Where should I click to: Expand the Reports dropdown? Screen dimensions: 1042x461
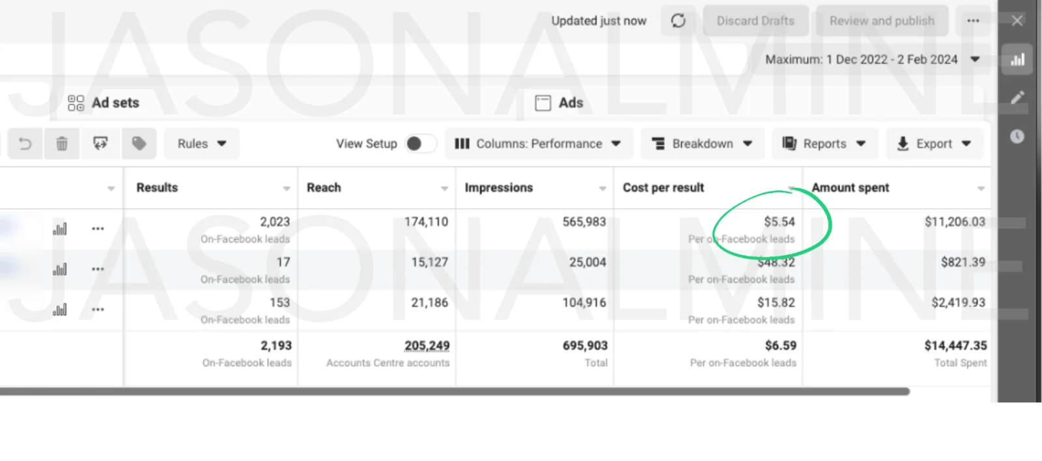(x=824, y=144)
